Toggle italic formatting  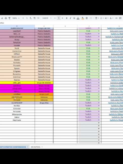pos(70,18)
